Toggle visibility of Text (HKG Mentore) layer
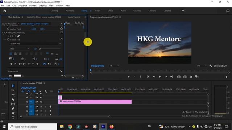 6,32
